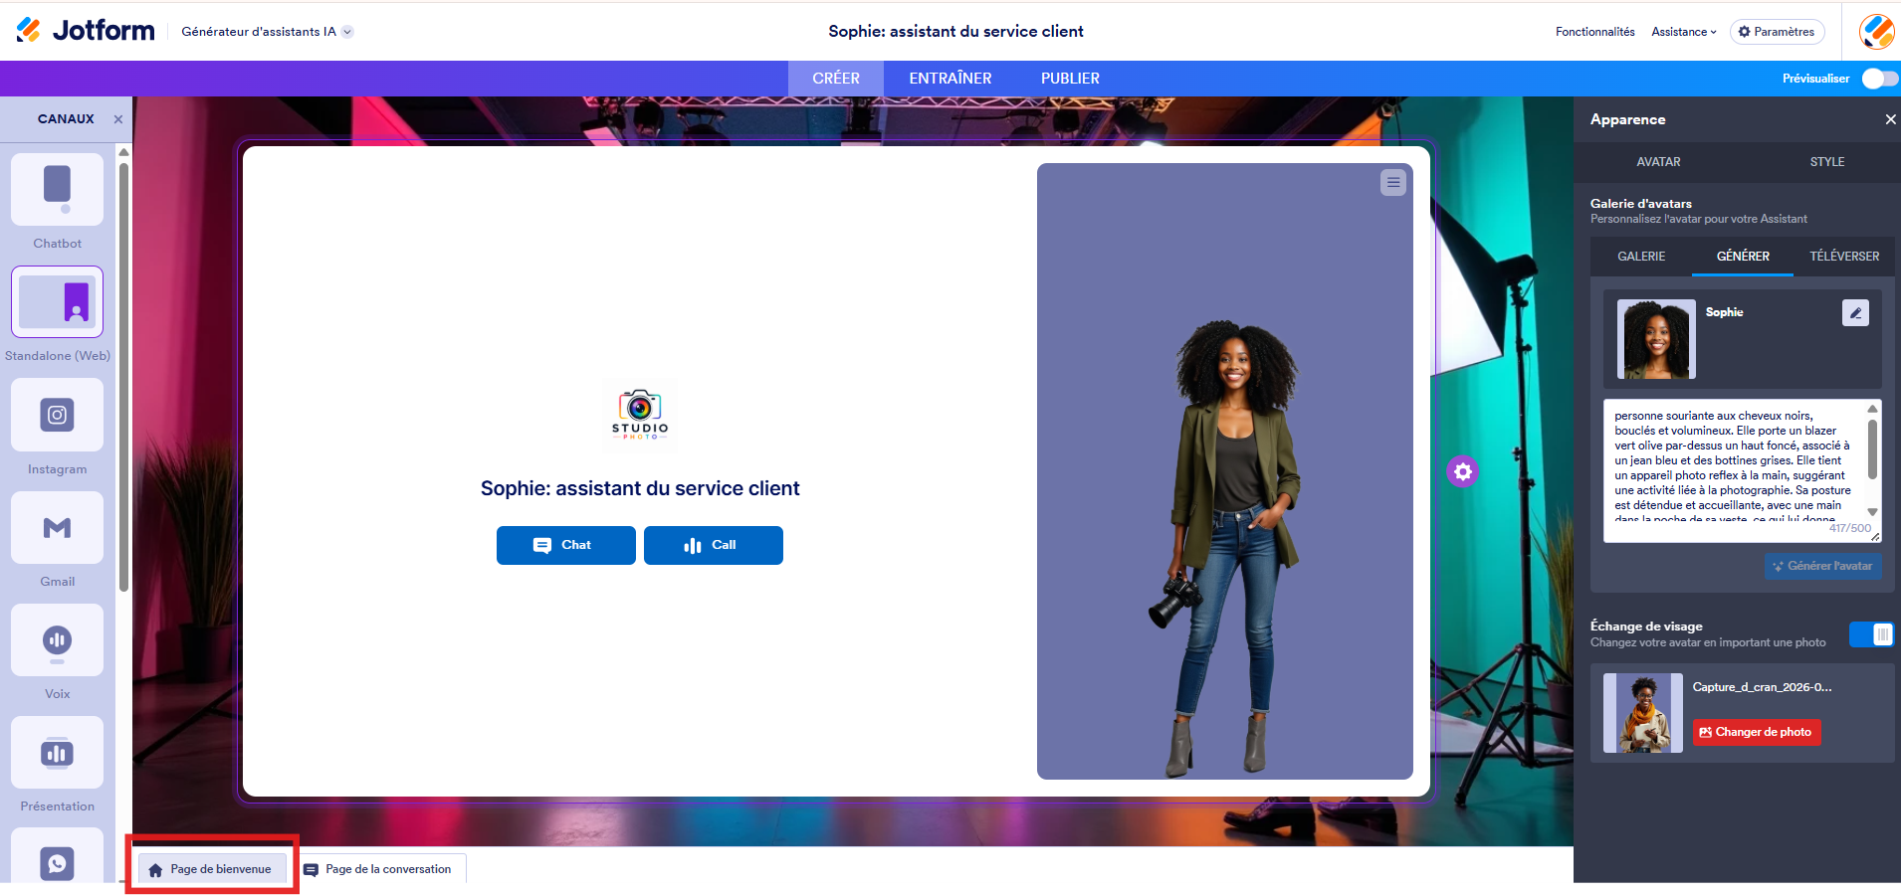Switch to the AVATAR tab
The width and height of the screenshot is (1901, 895).
(1658, 162)
